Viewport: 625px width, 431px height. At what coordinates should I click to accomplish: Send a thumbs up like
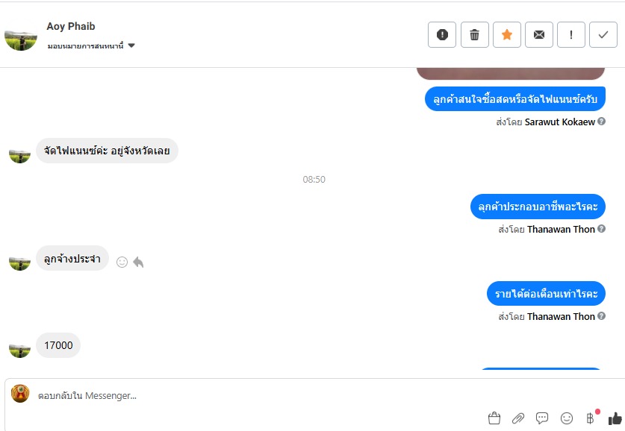click(615, 418)
